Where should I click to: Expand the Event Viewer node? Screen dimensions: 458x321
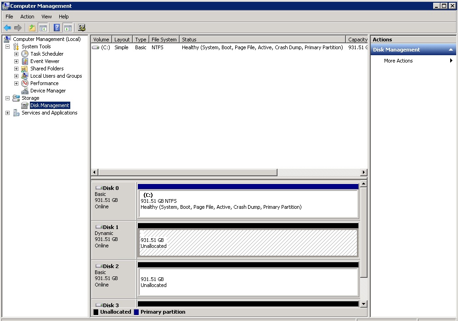pos(17,61)
